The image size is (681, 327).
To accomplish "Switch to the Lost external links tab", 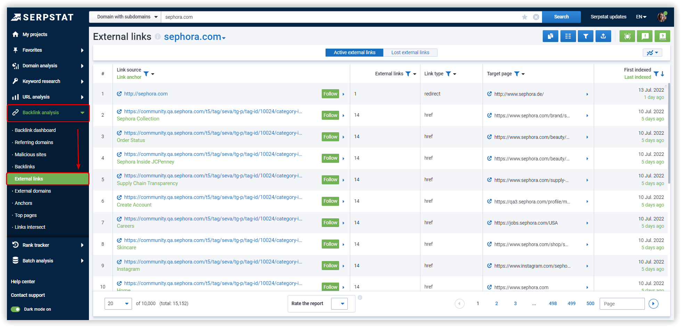I will [410, 52].
